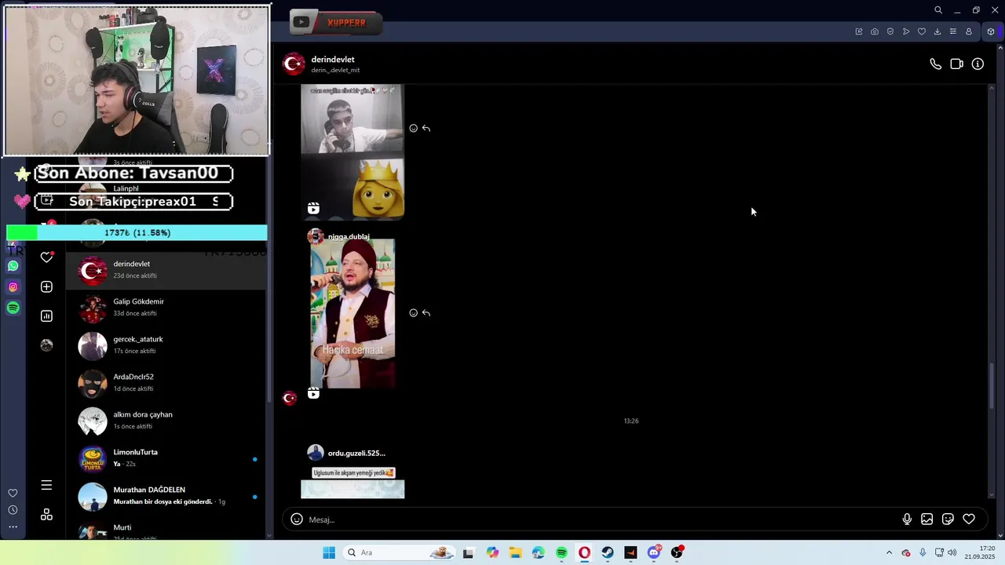Open the shield privacy protection icon

click(x=890, y=31)
